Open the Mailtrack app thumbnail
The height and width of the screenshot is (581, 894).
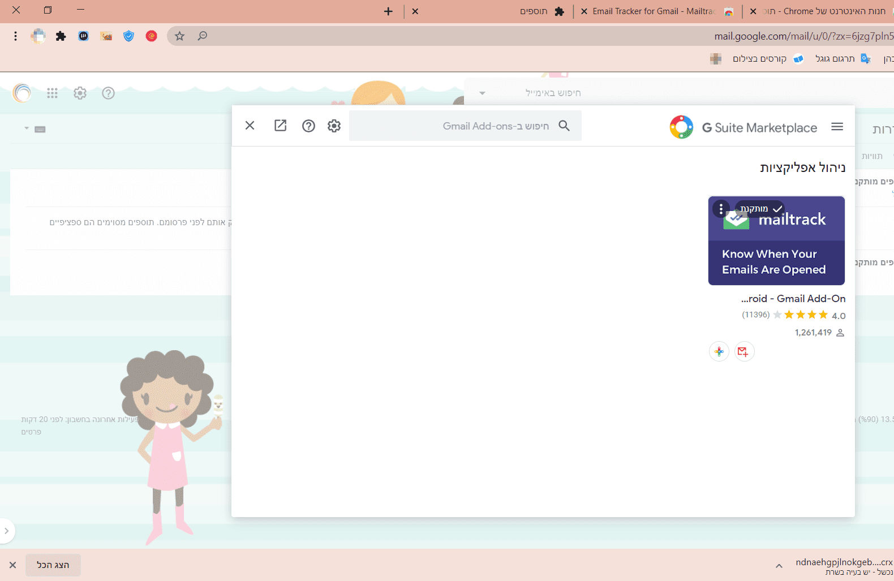(x=776, y=240)
